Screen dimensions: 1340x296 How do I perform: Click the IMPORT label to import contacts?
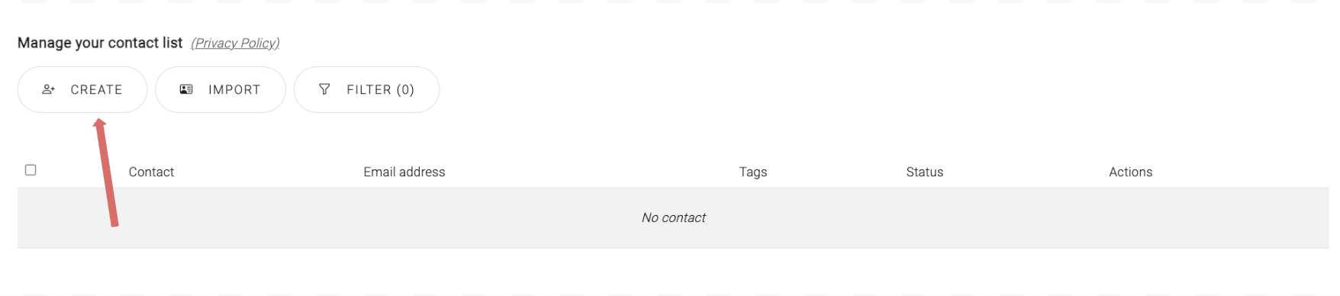click(x=234, y=90)
